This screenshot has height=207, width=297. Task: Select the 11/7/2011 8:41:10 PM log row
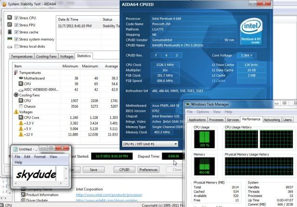pos(88,26)
